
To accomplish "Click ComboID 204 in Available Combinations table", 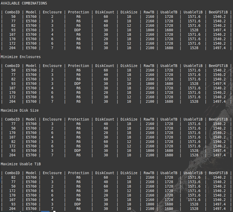I will [12, 48].
